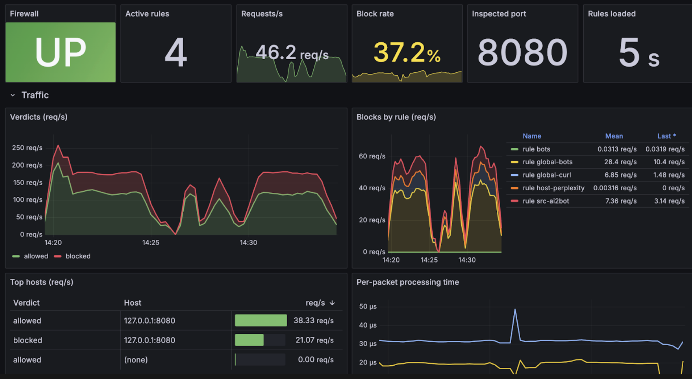Image resolution: width=692 pixels, height=379 pixels.
Task: Click yellow swatch beside rule global-bots
Action: 514,162
